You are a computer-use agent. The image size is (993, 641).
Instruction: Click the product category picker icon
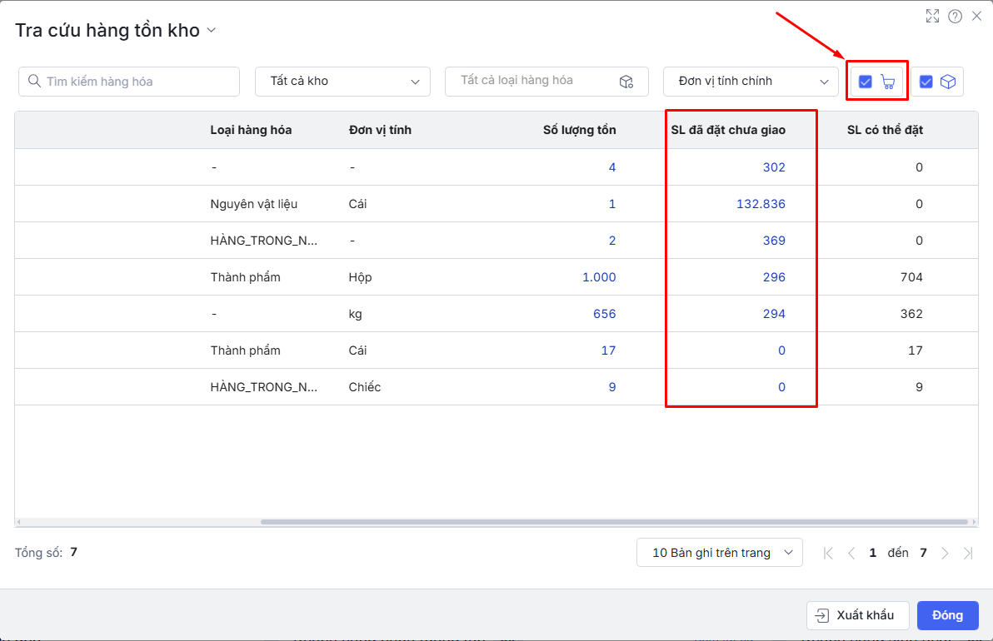[x=626, y=82]
